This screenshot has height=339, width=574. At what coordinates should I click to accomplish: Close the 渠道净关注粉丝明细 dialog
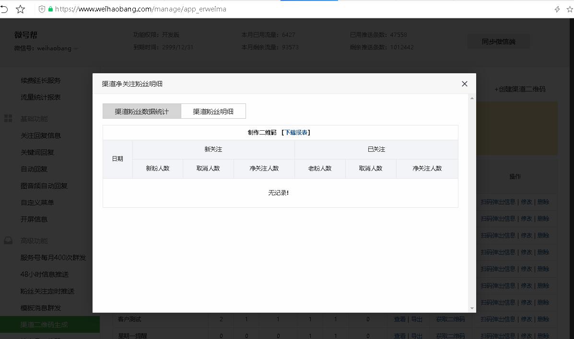point(465,84)
